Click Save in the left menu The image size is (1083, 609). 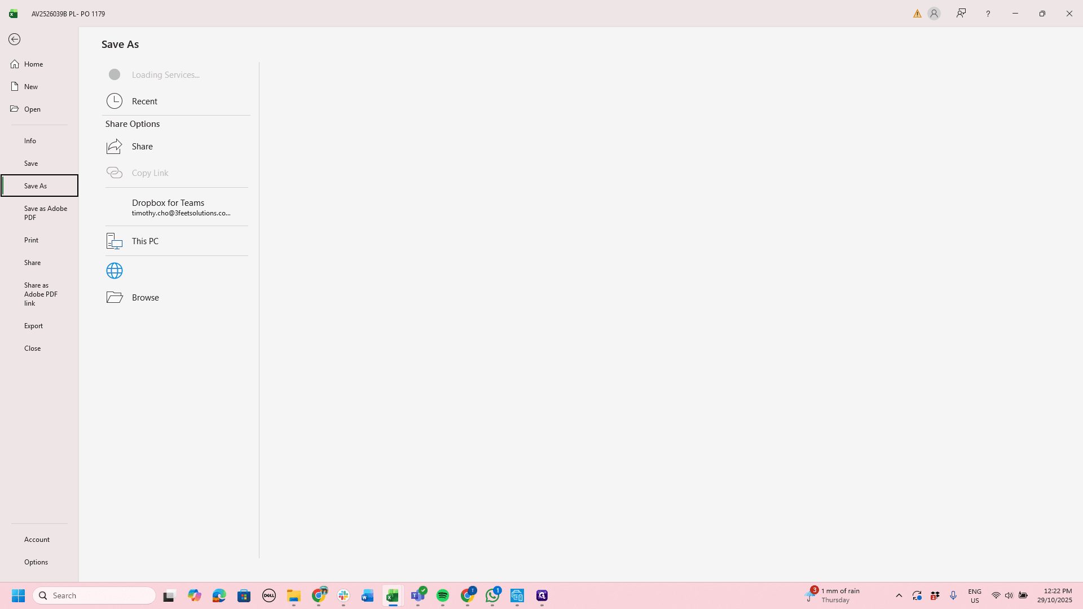coord(39,164)
